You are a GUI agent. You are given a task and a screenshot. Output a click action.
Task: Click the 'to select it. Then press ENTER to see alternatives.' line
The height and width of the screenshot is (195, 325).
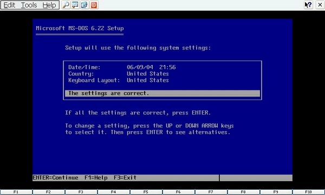pyautogui.click(x=148, y=132)
